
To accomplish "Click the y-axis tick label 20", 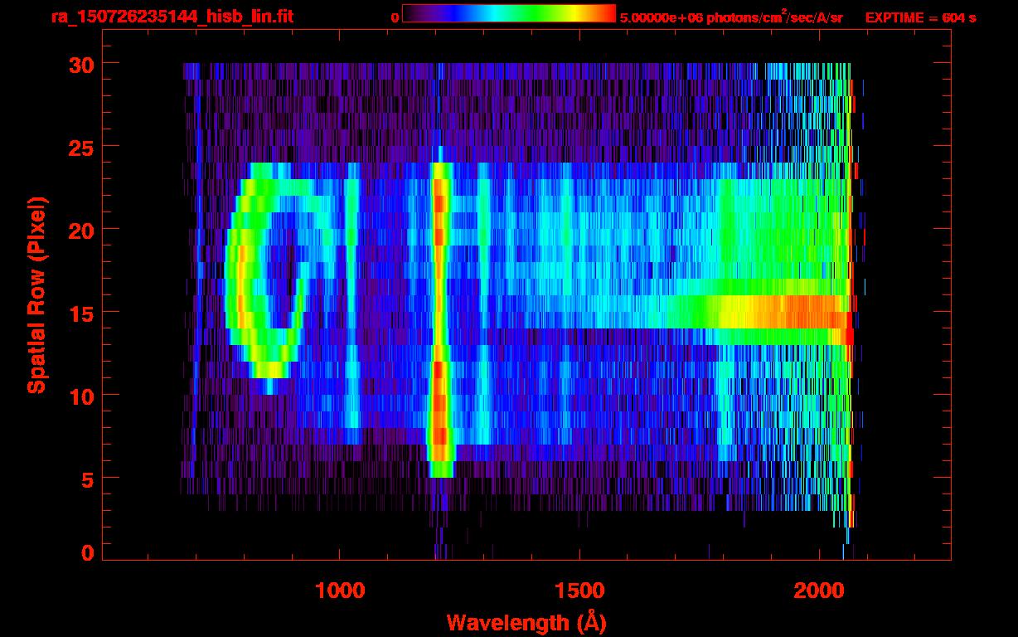I will click(81, 230).
